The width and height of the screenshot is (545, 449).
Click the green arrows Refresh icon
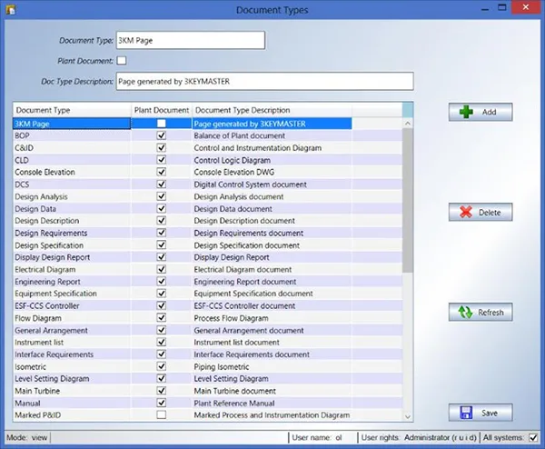tap(465, 312)
